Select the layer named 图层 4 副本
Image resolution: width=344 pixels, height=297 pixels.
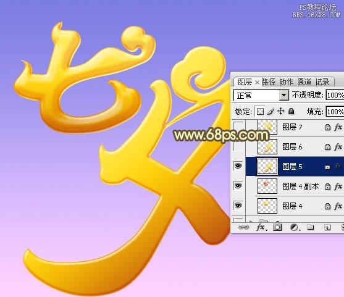[x=300, y=186]
